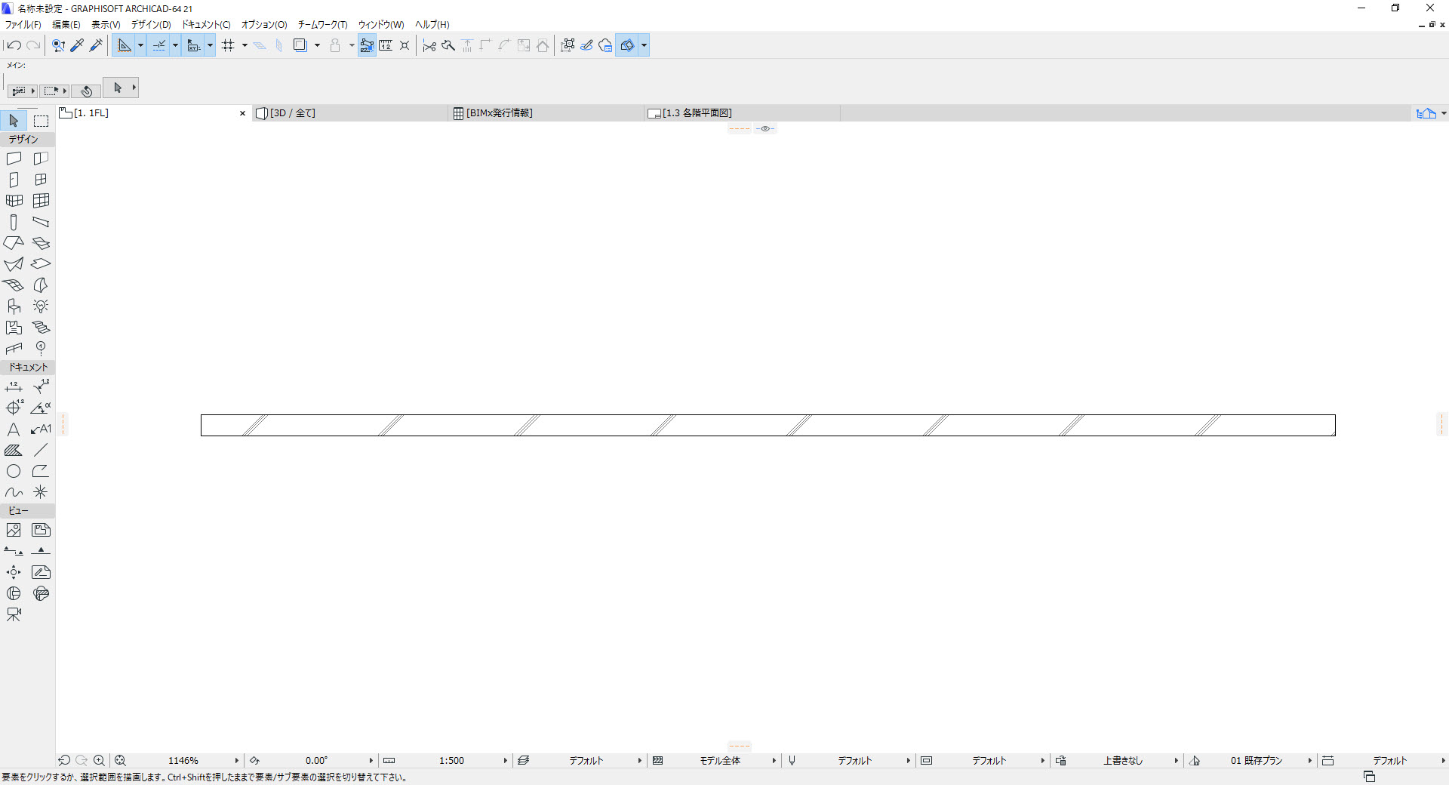Pick the Wall tool in Design toolbox
Image resolution: width=1449 pixels, height=785 pixels.
[x=14, y=159]
